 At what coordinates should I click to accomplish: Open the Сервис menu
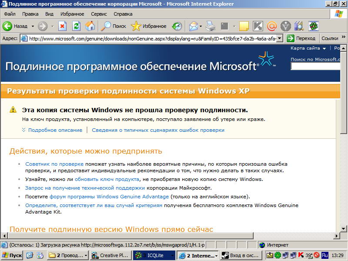click(x=99, y=14)
